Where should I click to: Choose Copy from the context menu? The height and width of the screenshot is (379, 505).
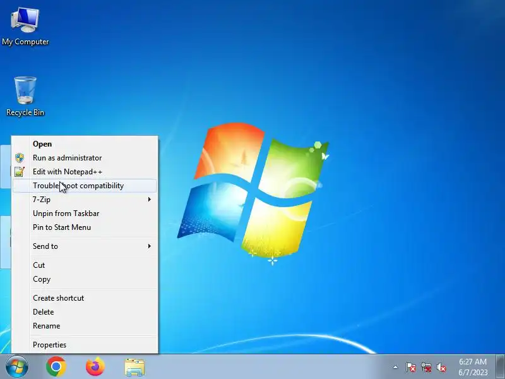85,279
